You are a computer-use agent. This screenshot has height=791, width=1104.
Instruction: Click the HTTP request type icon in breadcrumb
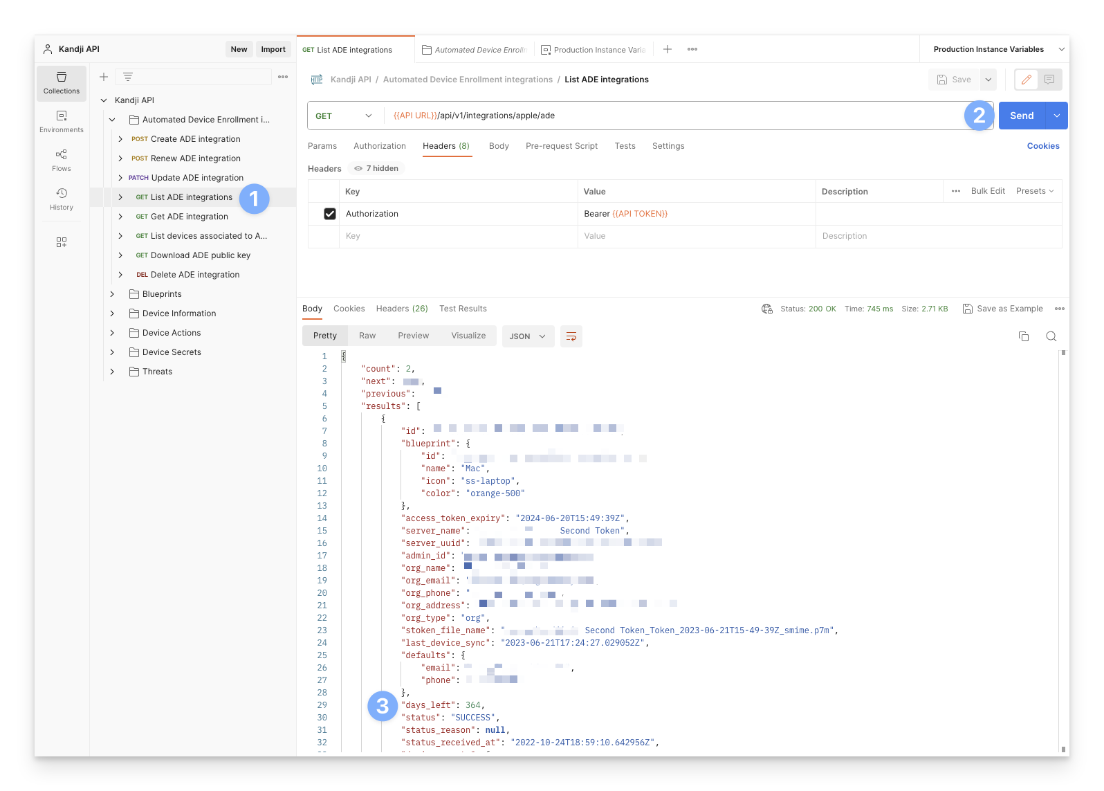click(x=317, y=80)
